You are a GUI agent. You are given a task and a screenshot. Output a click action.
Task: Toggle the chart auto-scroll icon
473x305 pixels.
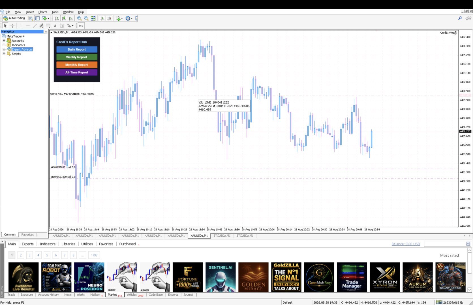pyautogui.click(x=102, y=18)
